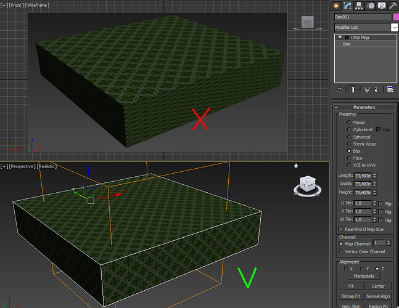The image size is (399, 308).
Task: Open the Hierarchy panel tab
Action: (358, 6)
